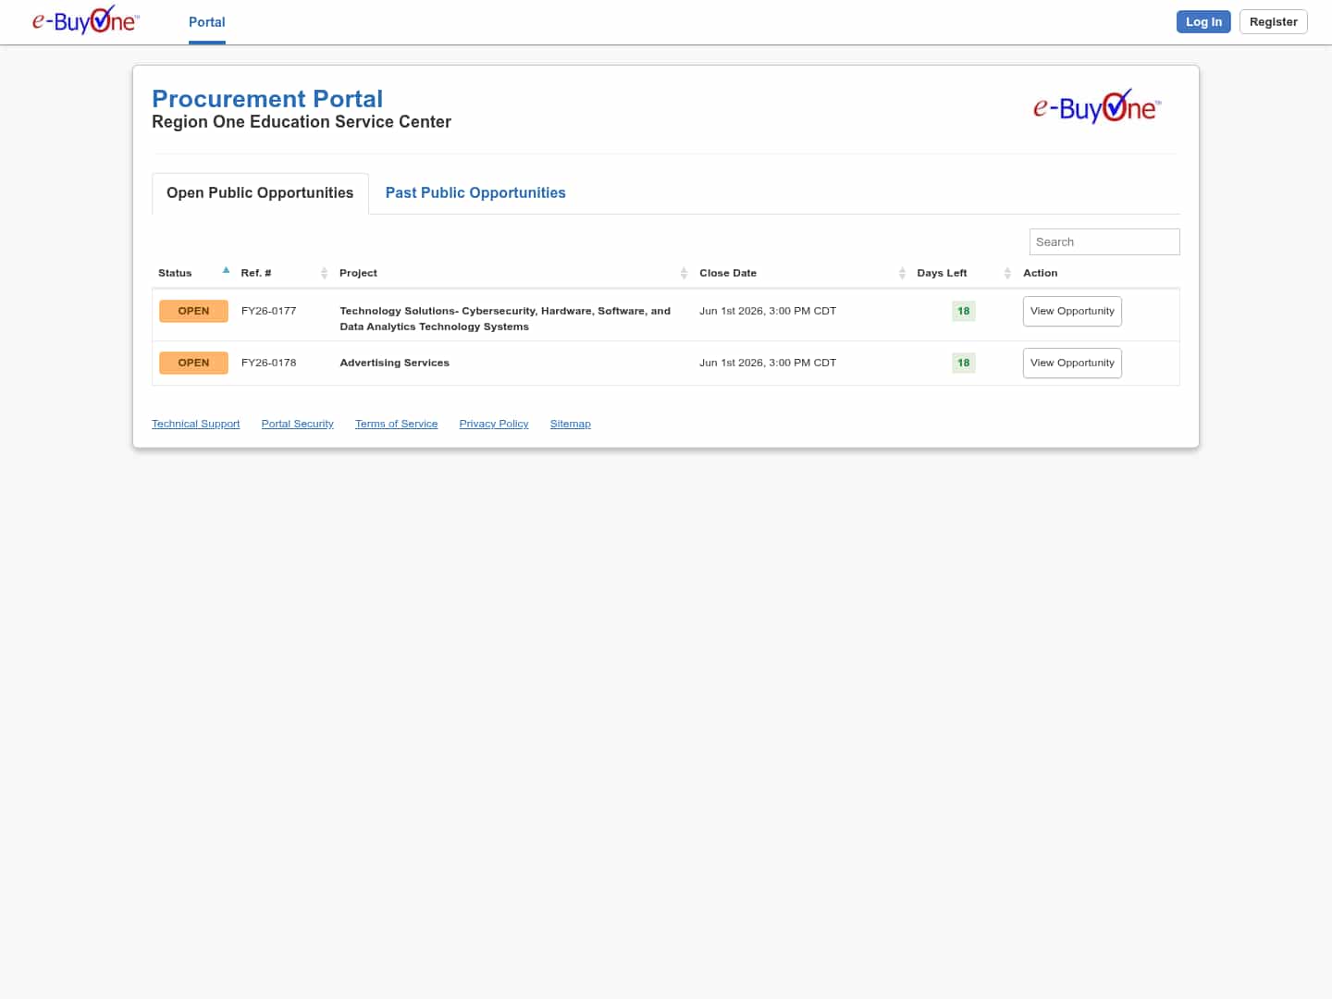The width and height of the screenshot is (1332, 999).
Task: Click OPEN status badge for FY26-0178
Action: [x=193, y=364]
